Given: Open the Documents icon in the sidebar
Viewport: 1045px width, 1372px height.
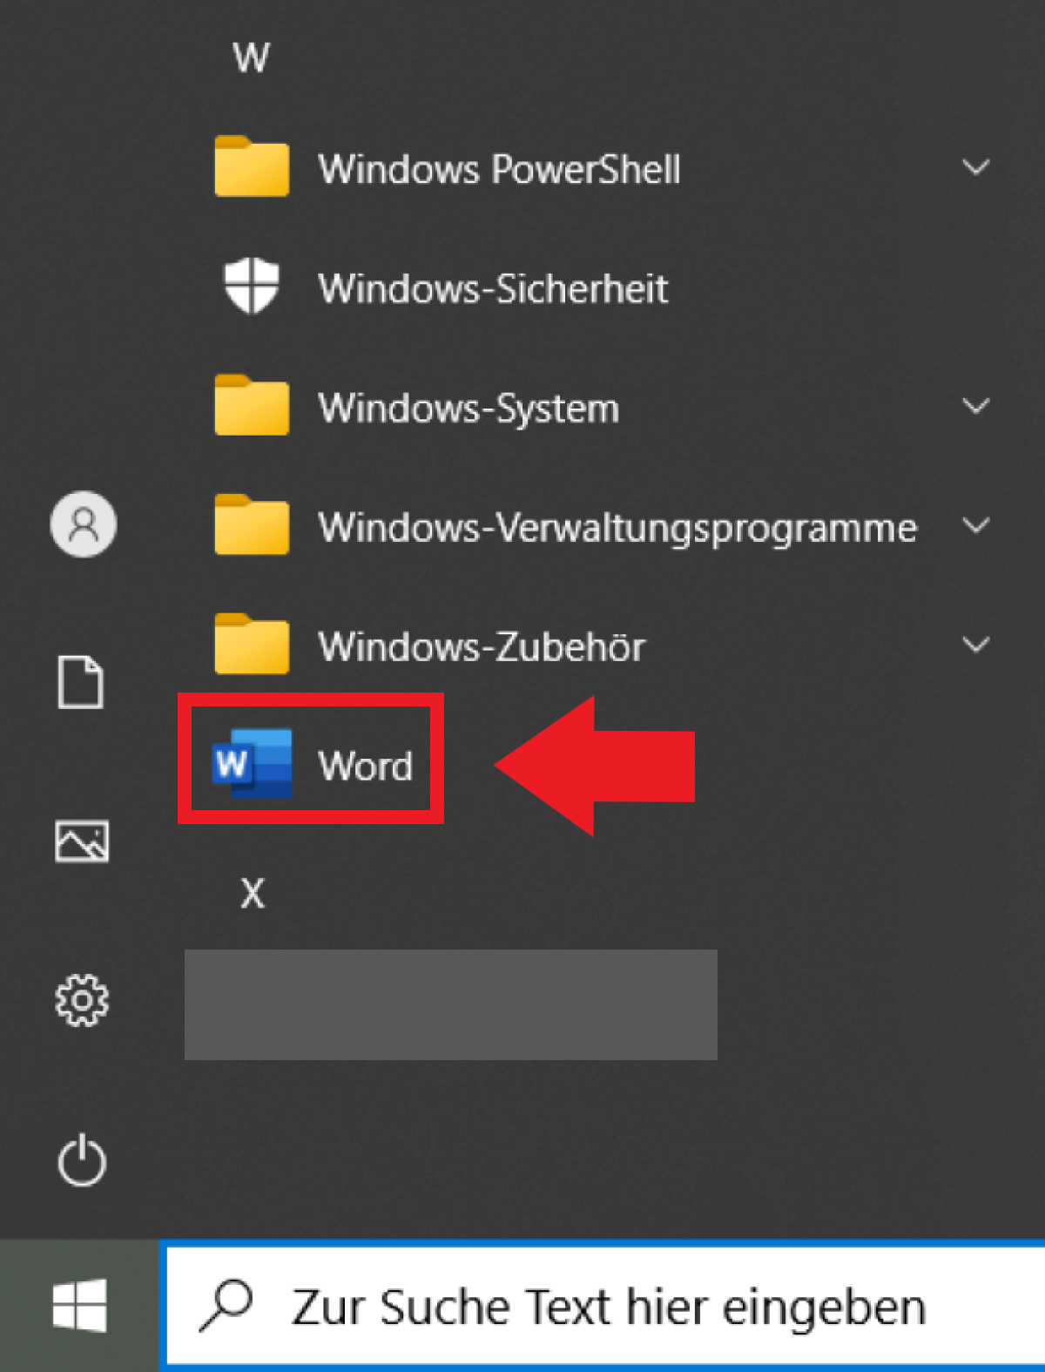Looking at the screenshot, I should point(83,683).
